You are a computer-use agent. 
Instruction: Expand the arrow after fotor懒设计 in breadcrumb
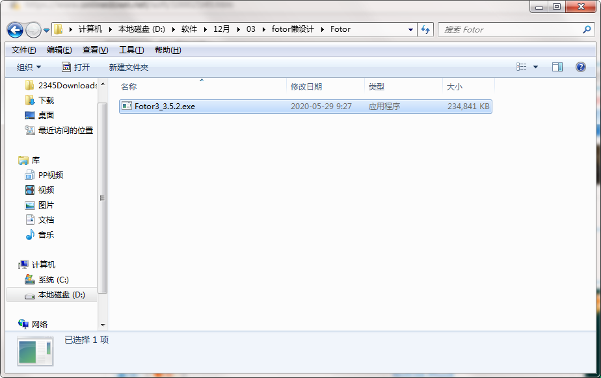(x=323, y=29)
